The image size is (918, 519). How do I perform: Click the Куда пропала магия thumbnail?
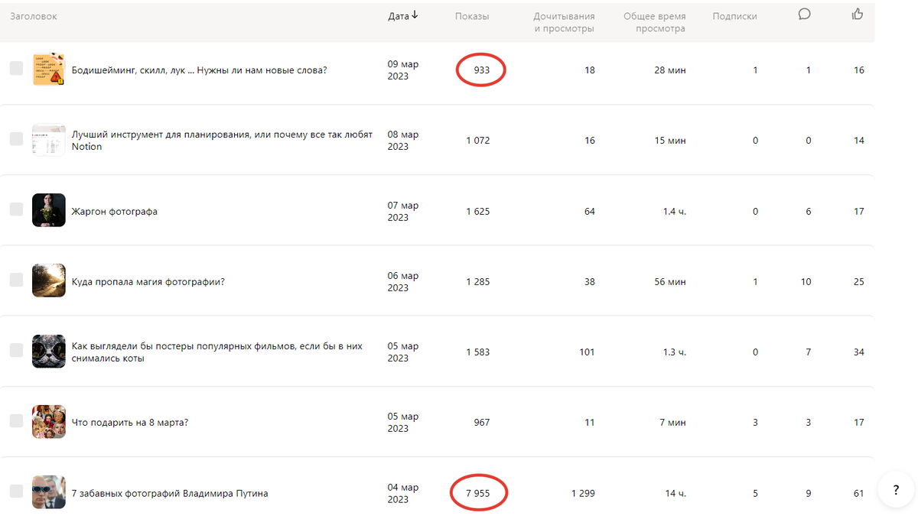coord(49,281)
